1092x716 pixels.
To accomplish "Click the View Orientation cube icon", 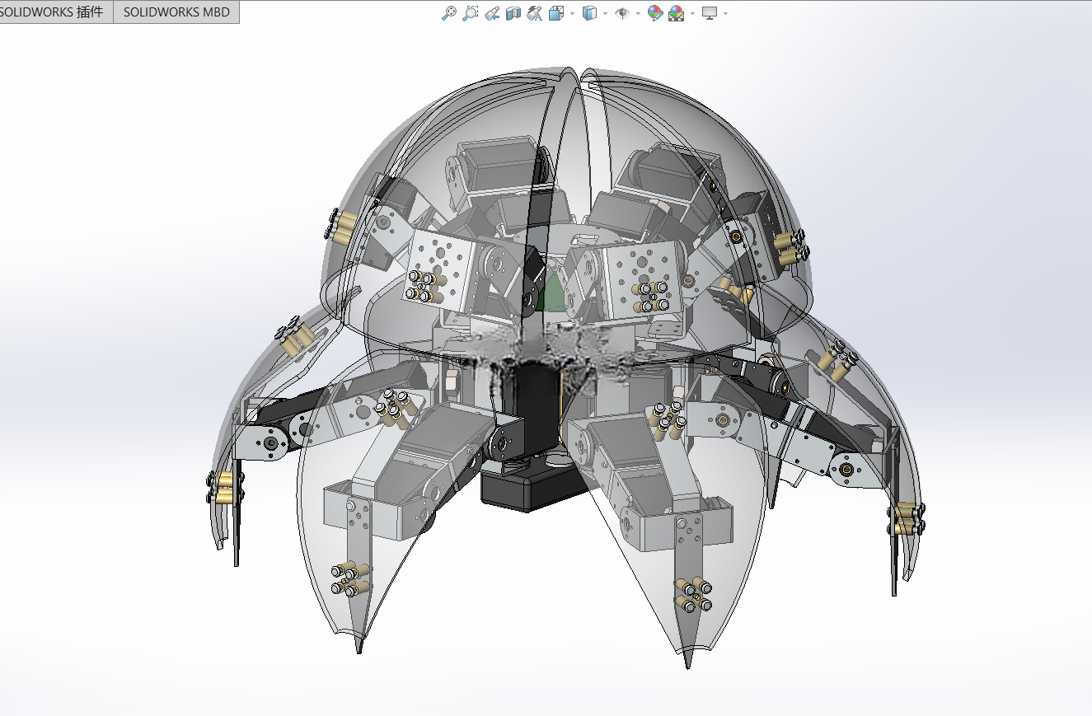I will click(556, 13).
